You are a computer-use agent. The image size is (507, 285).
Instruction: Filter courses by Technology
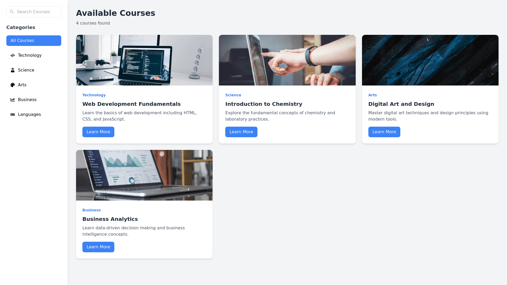(34, 55)
